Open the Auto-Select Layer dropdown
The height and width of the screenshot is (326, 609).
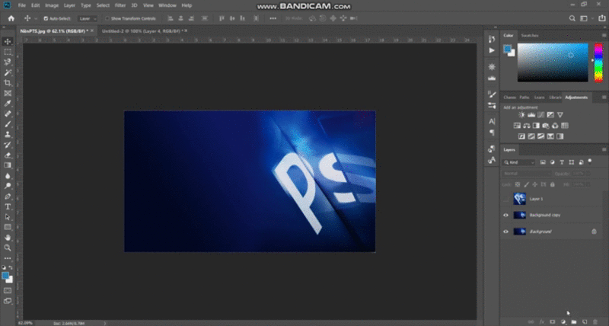[87, 18]
